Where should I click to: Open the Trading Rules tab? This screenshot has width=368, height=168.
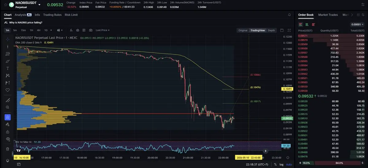coord(52,15)
